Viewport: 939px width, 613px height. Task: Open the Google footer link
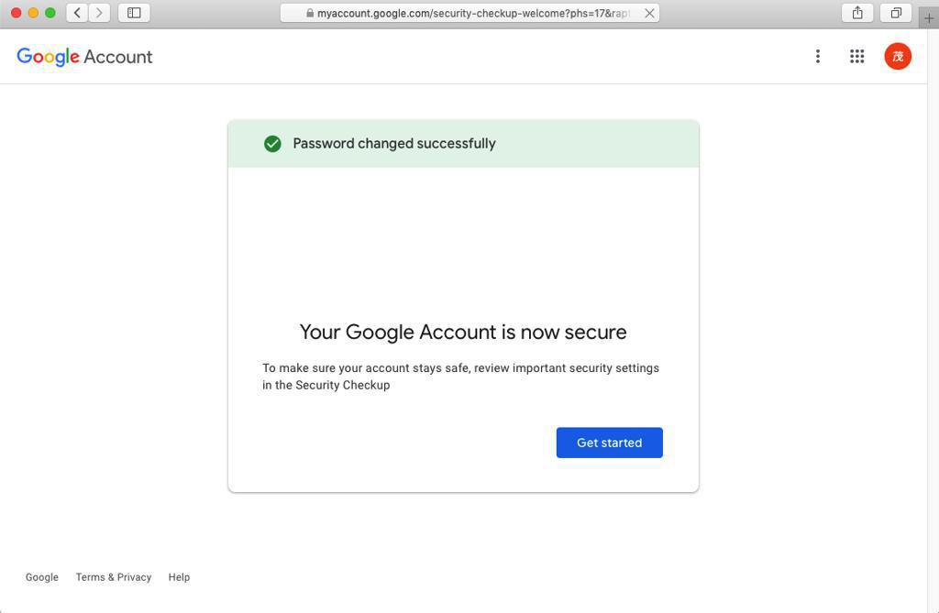42,577
